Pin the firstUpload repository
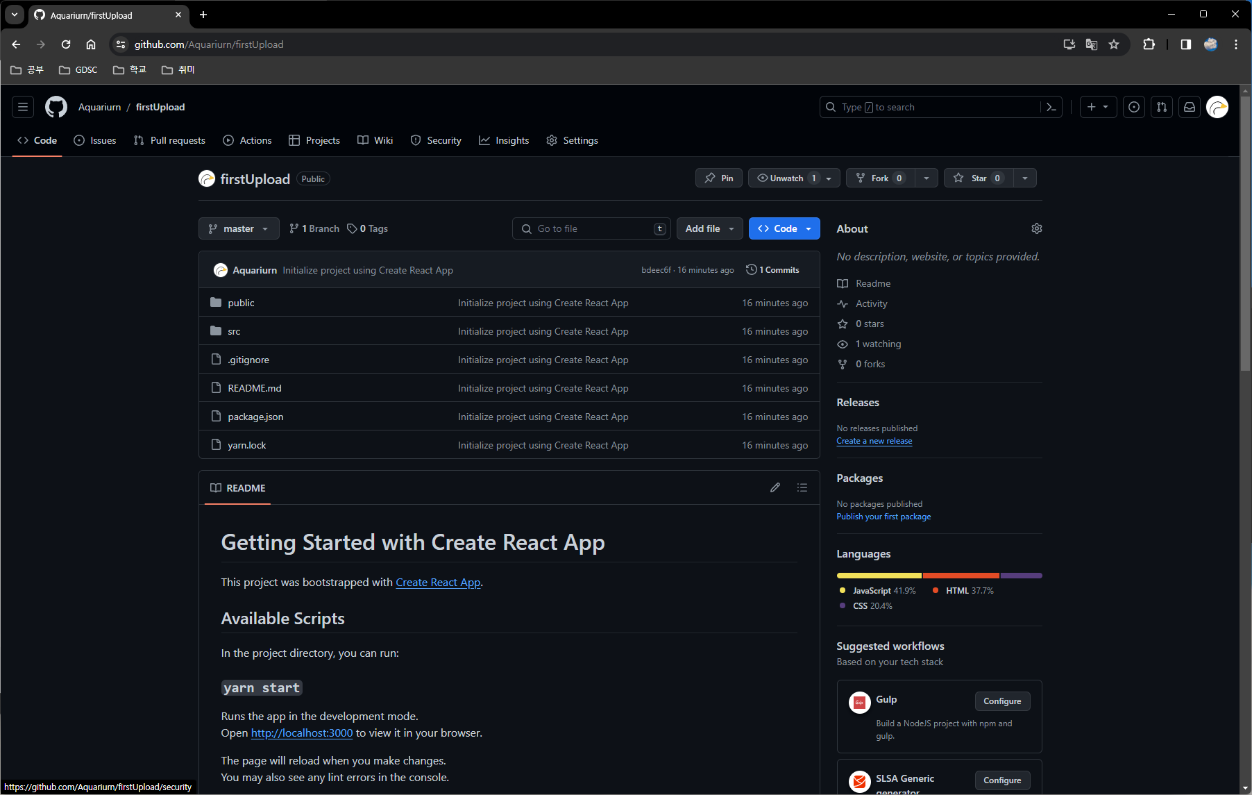 point(719,178)
